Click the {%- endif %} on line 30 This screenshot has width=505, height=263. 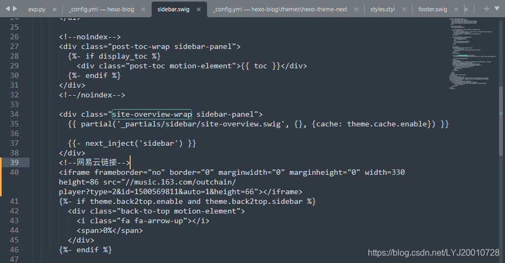[x=94, y=75]
